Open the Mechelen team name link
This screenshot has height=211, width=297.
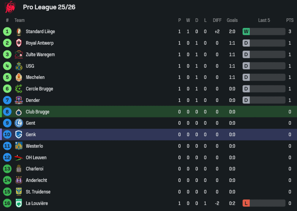35,77
